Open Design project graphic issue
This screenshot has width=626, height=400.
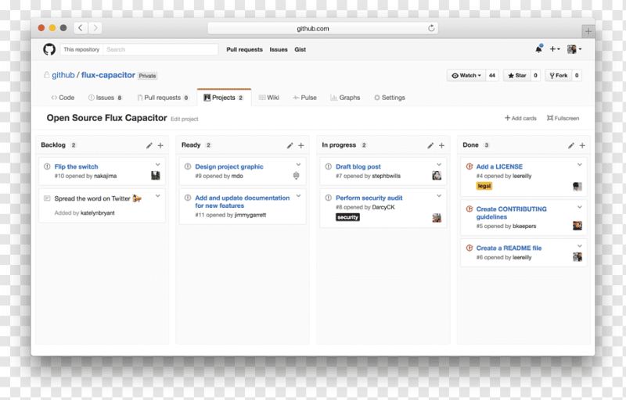pyautogui.click(x=229, y=166)
